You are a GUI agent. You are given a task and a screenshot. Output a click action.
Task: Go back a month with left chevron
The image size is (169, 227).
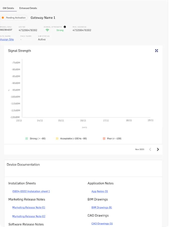tap(150, 149)
